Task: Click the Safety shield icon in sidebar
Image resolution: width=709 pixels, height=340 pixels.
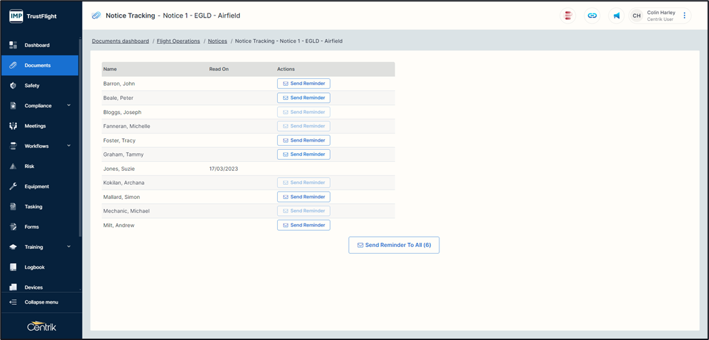Action: coord(13,86)
